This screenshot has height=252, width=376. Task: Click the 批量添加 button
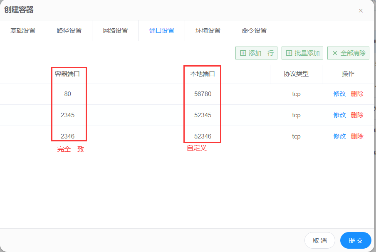[302, 53]
